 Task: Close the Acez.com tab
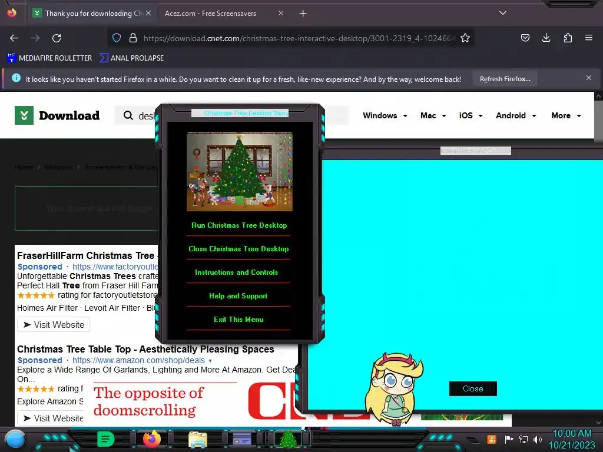281,14
